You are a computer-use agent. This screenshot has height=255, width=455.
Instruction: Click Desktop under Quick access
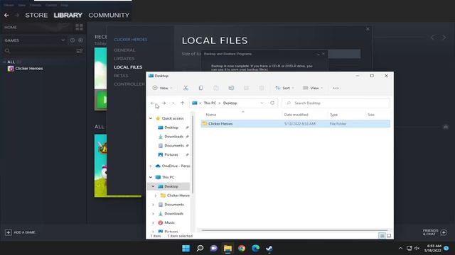click(171, 127)
